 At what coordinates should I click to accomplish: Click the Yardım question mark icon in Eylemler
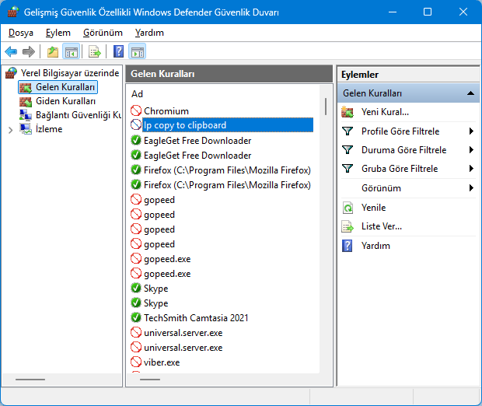point(348,246)
